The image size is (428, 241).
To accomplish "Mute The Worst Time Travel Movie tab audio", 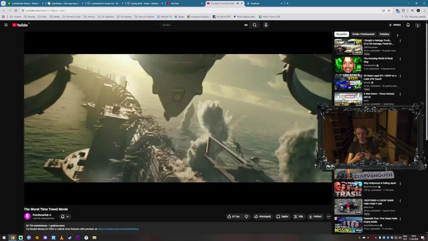I will [238, 3].
